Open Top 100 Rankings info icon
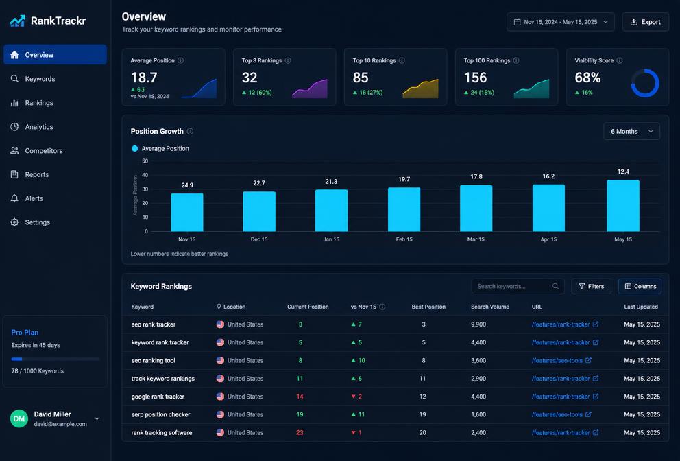This screenshot has height=461, width=680. 516,61
